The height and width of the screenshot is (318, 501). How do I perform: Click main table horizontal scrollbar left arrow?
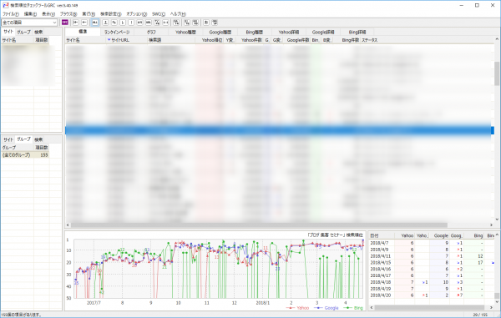click(x=68, y=225)
